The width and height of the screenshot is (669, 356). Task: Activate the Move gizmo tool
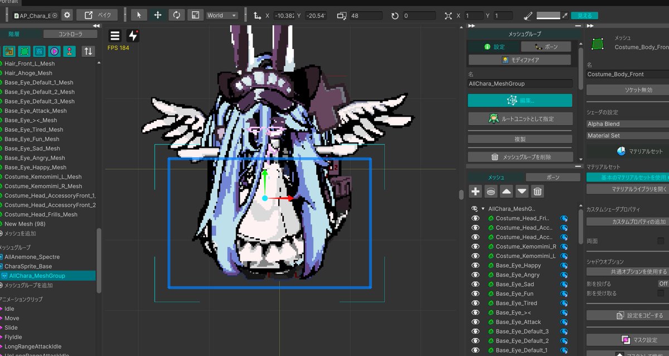tap(158, 15)
